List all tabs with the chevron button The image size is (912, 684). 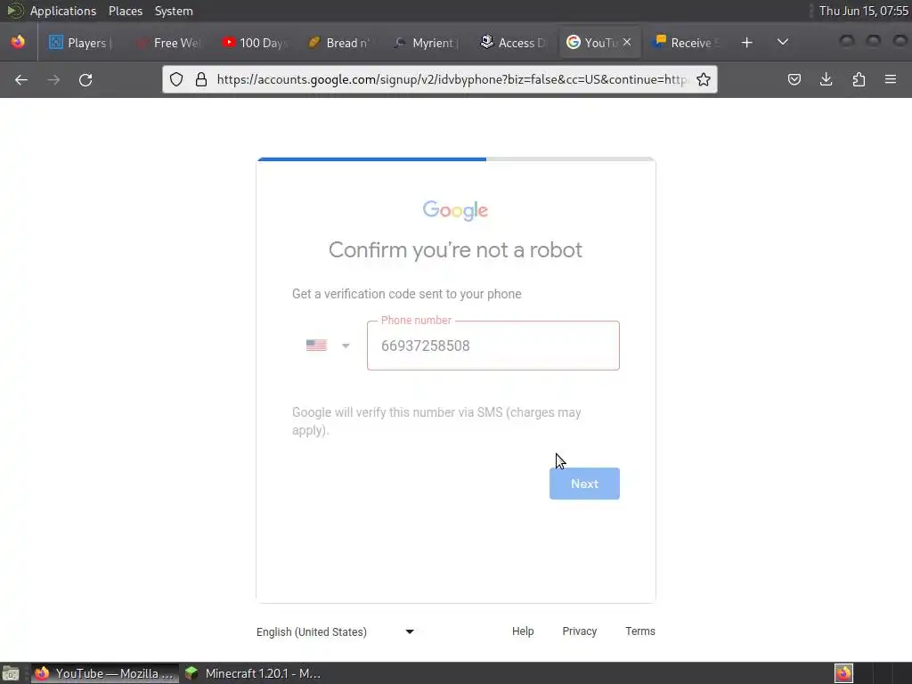[x=783, y=42]
